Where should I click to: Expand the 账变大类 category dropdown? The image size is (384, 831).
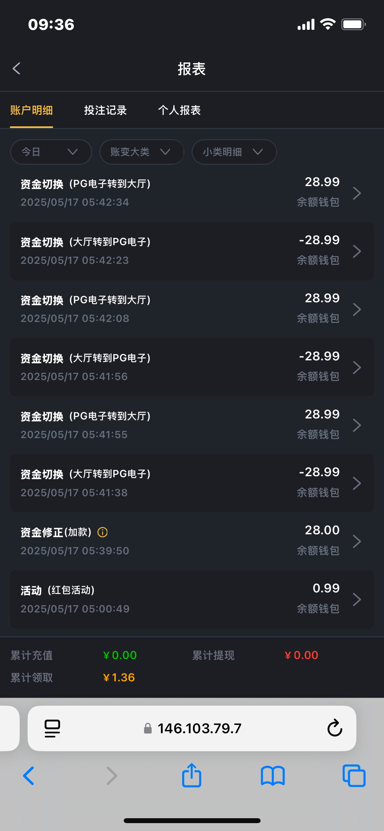(x=141, y=152)
